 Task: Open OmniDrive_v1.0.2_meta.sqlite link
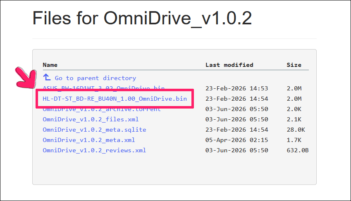94,130
